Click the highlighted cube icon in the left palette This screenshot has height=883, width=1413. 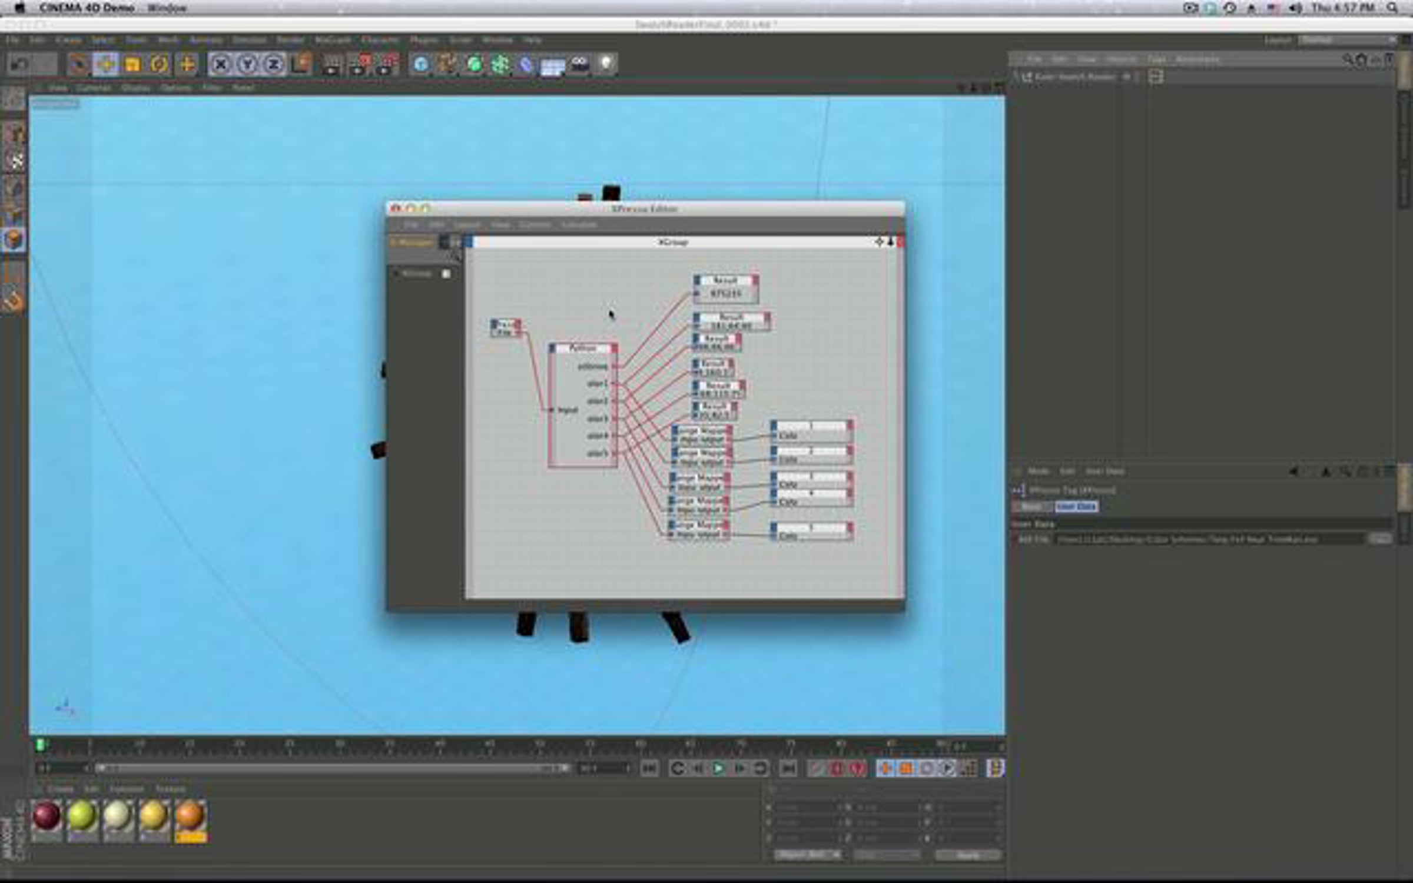[14, 240]
